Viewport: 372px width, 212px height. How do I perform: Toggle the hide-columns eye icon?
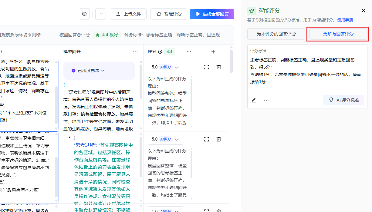coord(84,14)
